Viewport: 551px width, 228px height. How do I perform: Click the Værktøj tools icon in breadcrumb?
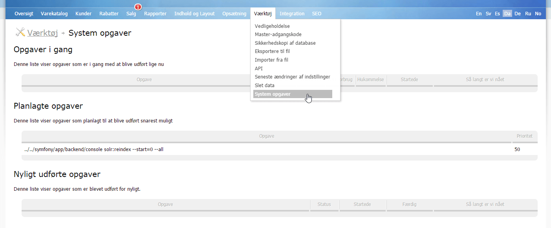(20, 33)
